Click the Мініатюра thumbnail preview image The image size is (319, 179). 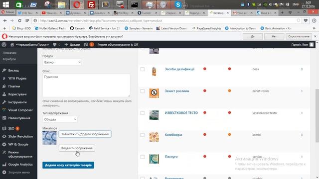coord(49,138)
